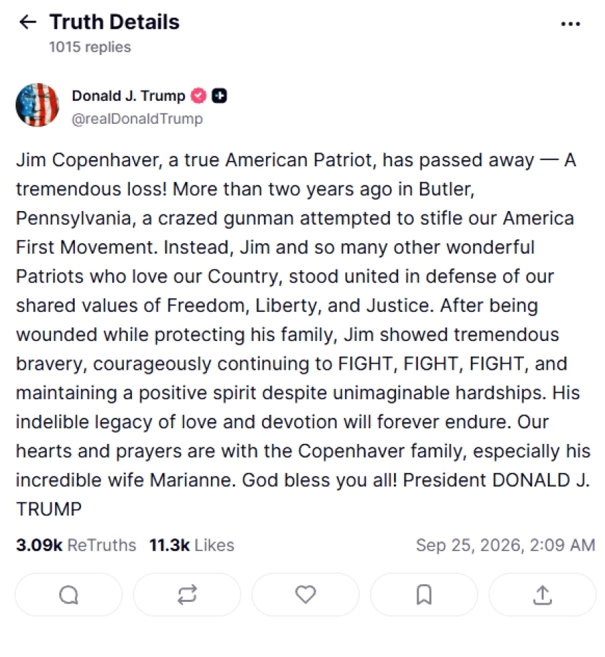Click the Sep 25, 2026 timestamp
The image size is (605, 657).
[505, 545]
